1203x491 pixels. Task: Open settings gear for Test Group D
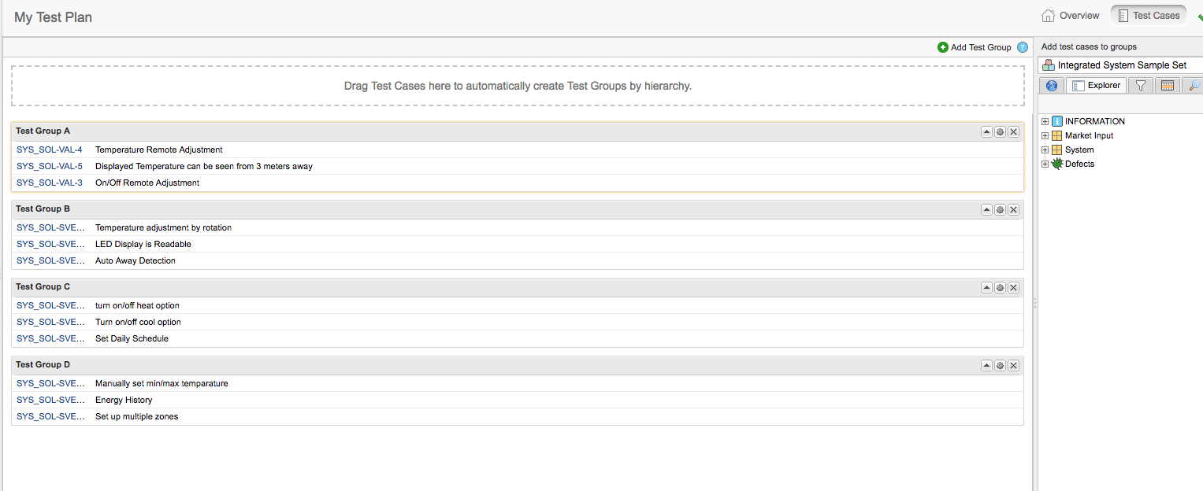(x=1000, y=366)
